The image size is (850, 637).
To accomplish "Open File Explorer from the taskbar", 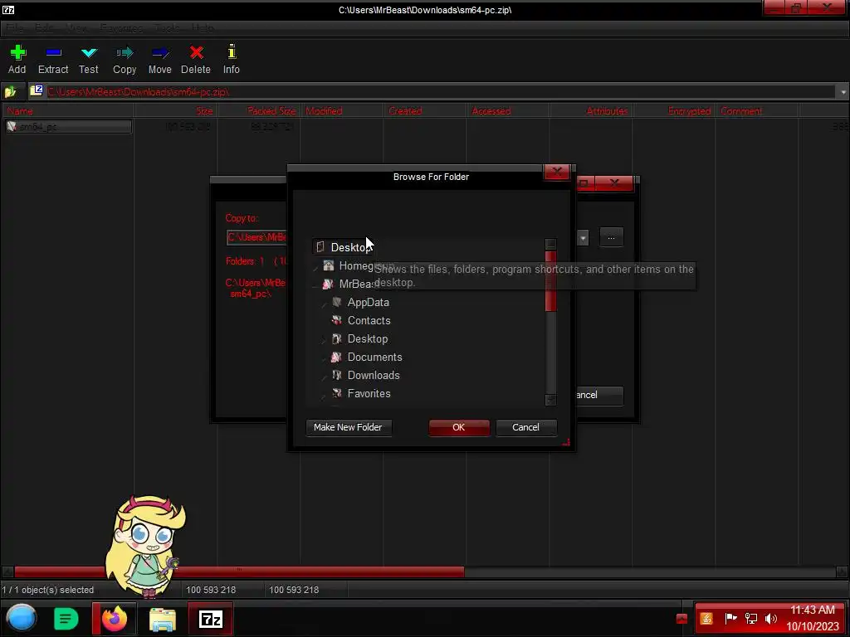I will (x=163, y=620).
